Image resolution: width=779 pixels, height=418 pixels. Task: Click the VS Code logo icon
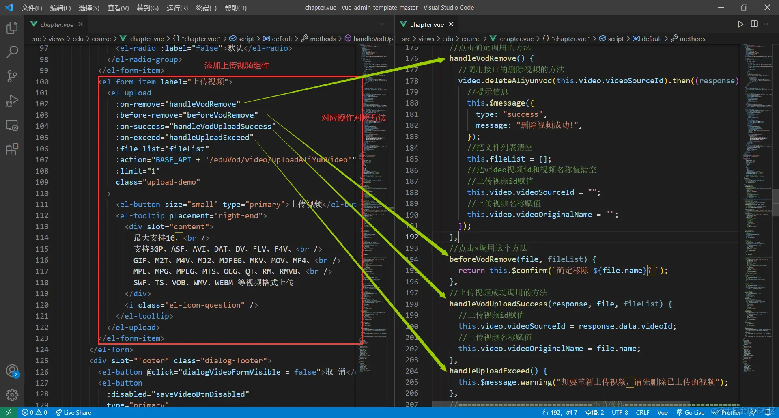[9, 8]
